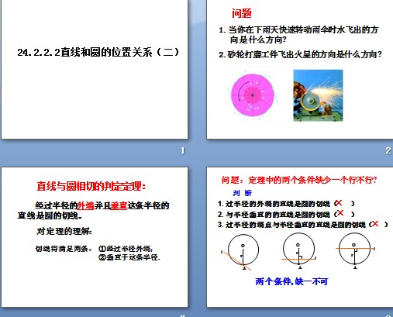Click the right circle diagram
Image resolution: width=393 pixels, height=317 pixels.
[355, 251]
